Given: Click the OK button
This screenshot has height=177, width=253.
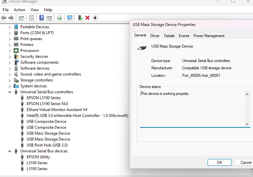Looking at the screenshot, I should pyautogui.click(x=219, y=162).
